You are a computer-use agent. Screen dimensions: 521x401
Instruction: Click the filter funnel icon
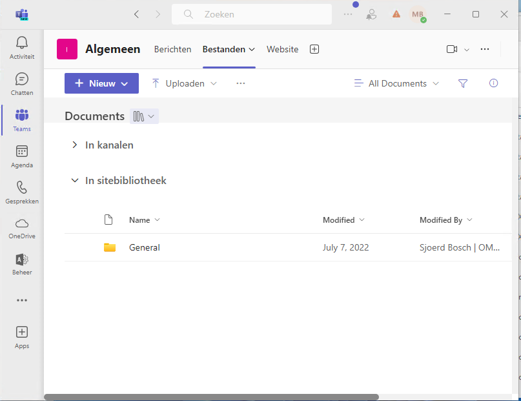coord(462,83)
